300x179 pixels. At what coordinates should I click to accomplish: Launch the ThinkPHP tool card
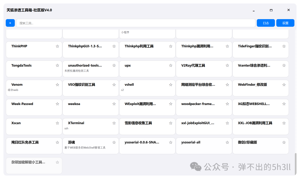click(34, 50)
